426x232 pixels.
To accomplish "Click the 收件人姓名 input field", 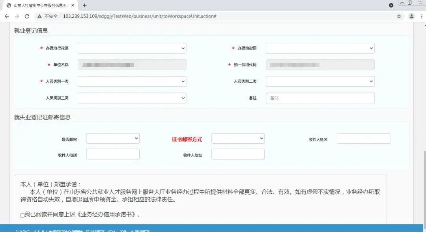I will (x=364, y=138).
